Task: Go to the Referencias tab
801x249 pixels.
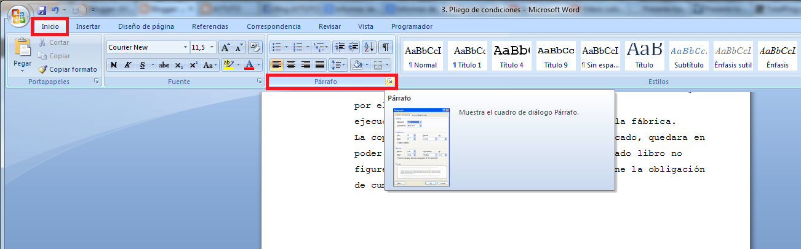Action: point(210,26)
